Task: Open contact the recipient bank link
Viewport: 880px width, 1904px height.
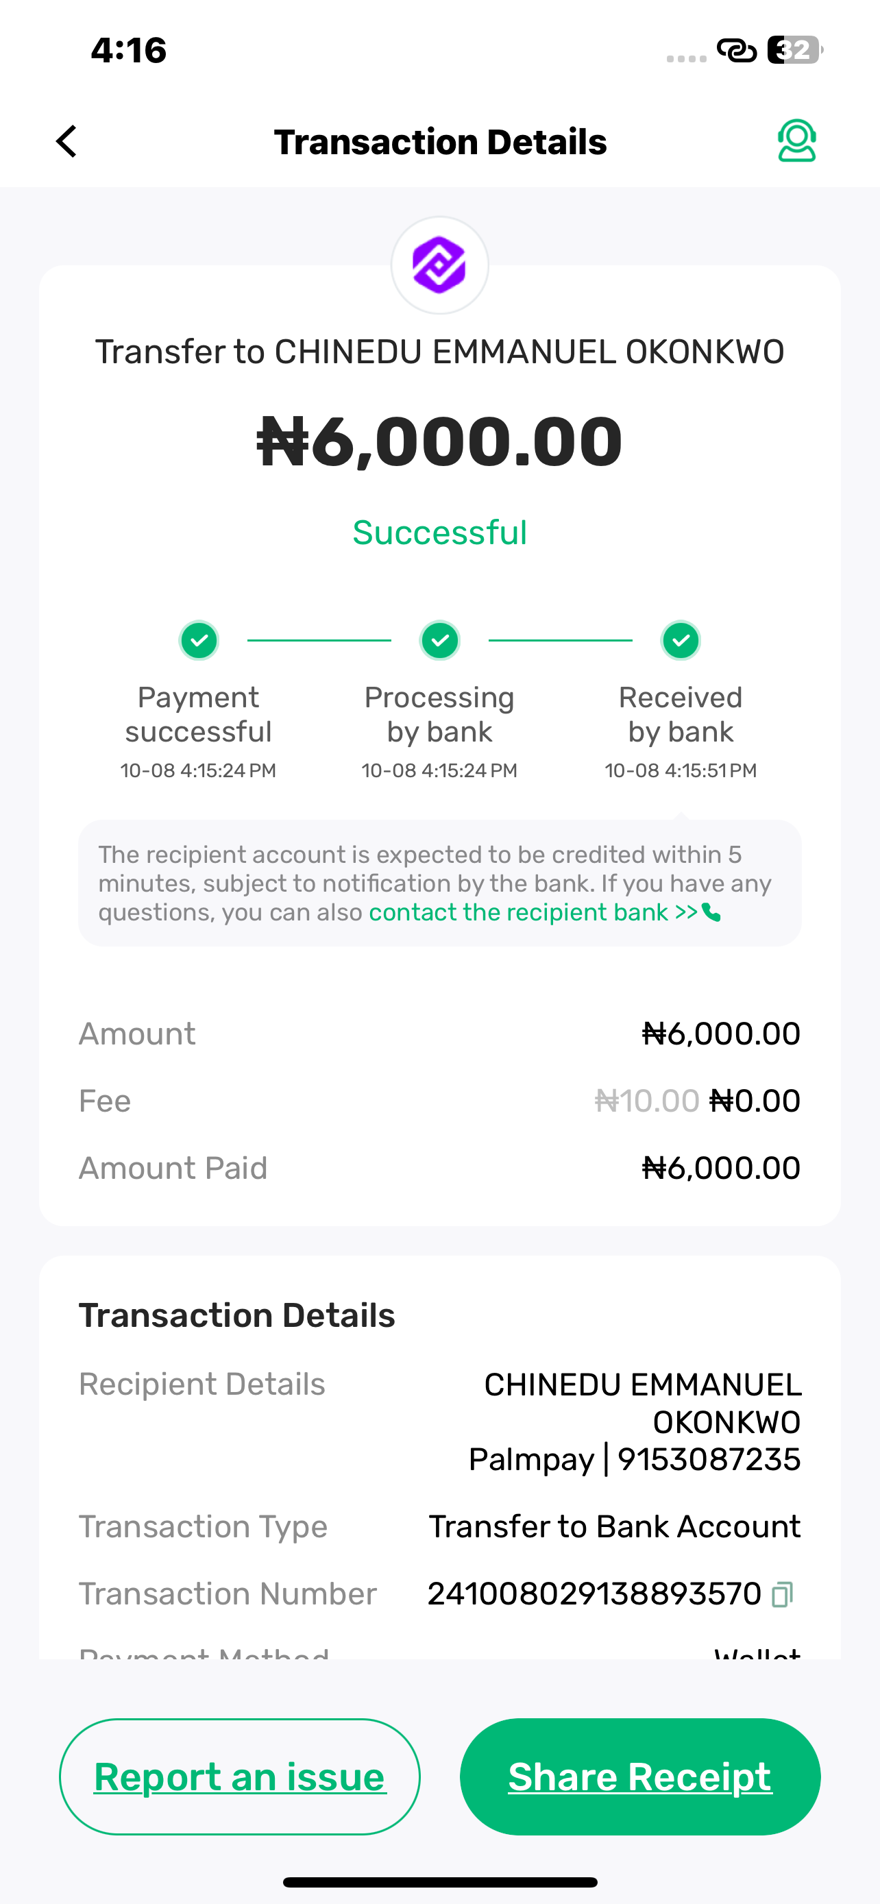Action: click(533, 913)
